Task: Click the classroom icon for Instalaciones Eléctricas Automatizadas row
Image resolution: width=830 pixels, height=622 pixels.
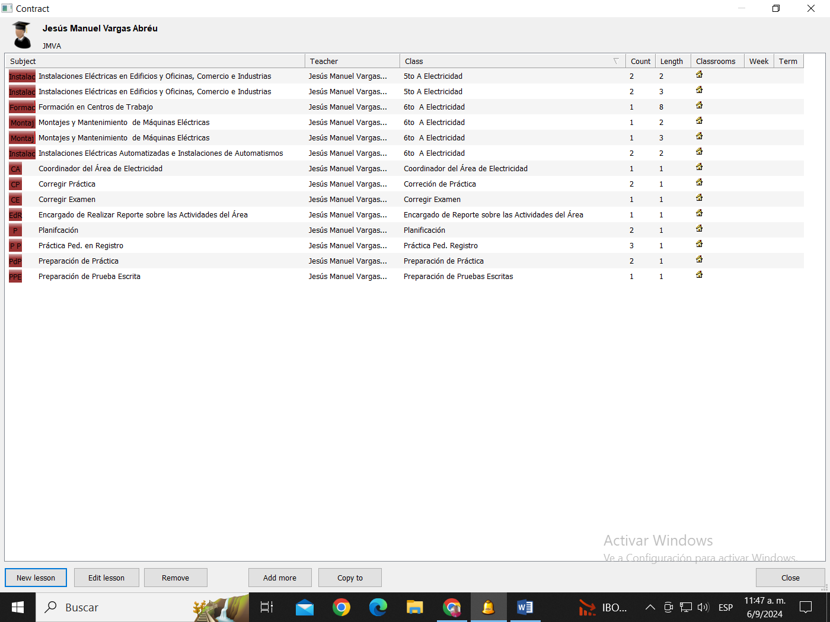Action: [699, 152]
